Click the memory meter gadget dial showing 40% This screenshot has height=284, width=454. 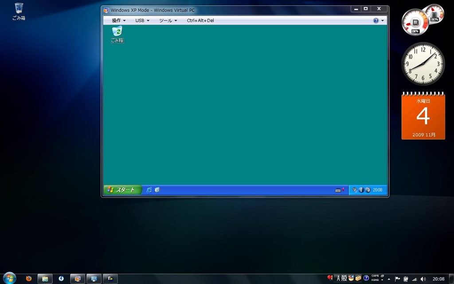(x=434, y=13)
